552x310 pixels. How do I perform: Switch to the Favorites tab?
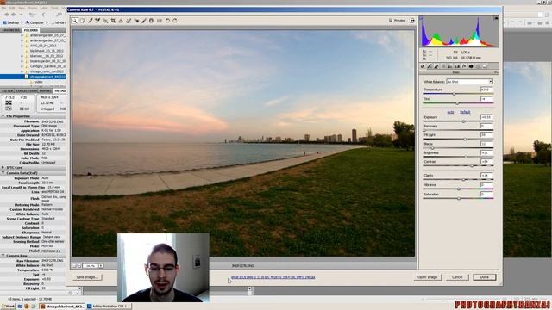click(x=11, y=30)
